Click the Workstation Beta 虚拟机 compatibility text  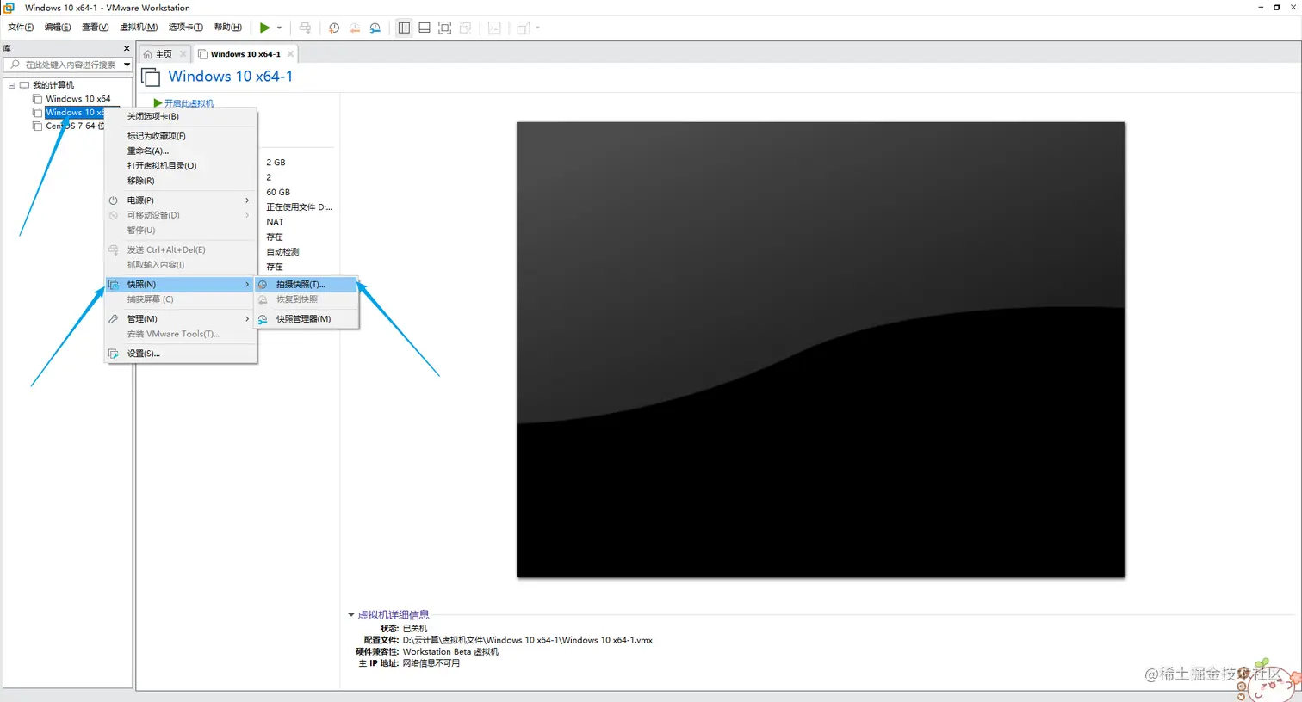click(x=450, y=652)
